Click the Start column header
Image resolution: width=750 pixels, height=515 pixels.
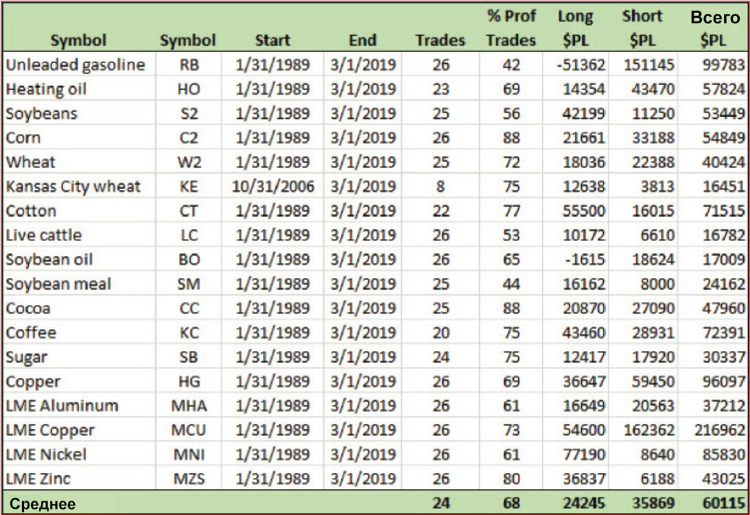(272, 41)
